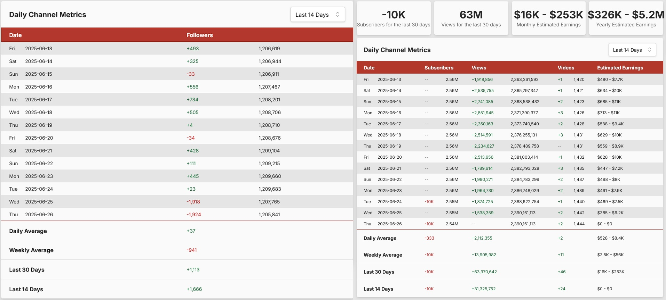
Task: Click Daily Average views +2,112,355
Action: pyautogui.click(x=482, y=238)
